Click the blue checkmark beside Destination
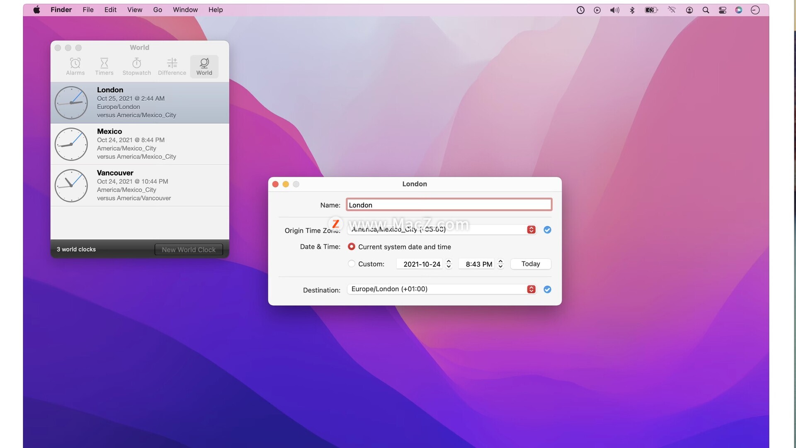The height and width of the screenshot is (448, 796). (x=547, y=290)
